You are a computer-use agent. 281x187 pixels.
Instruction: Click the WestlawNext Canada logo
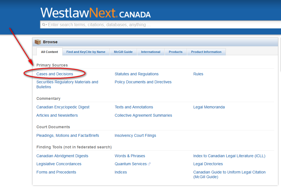point(95,13)
